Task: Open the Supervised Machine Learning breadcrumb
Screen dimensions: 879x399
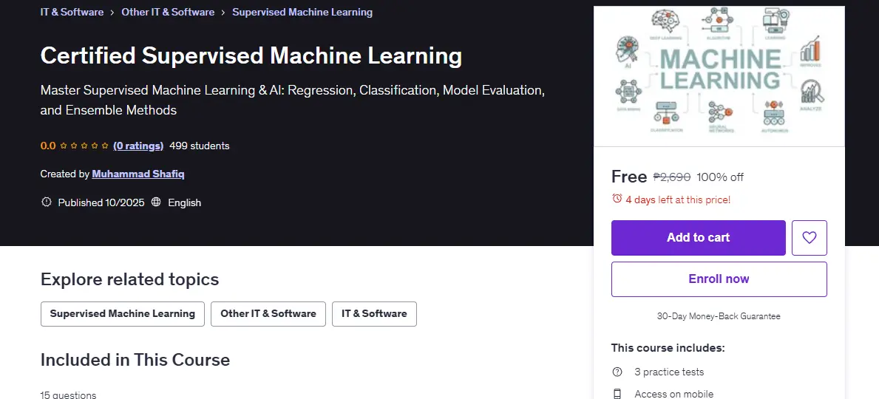Action: pos(302,12)
